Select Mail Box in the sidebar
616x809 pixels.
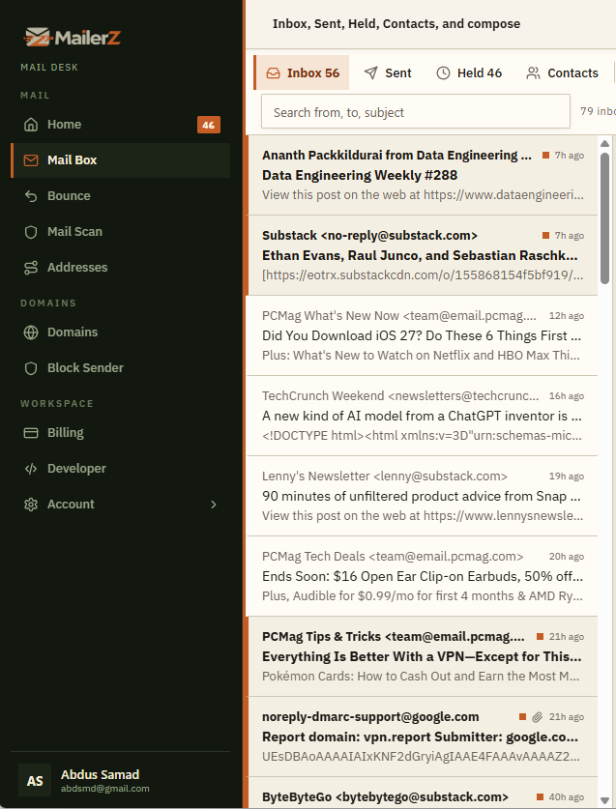point(121,160)
